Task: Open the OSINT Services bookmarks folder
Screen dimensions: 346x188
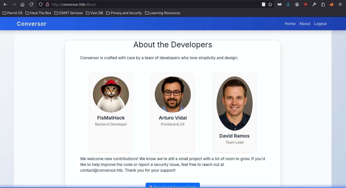Action: click(68, 13)
